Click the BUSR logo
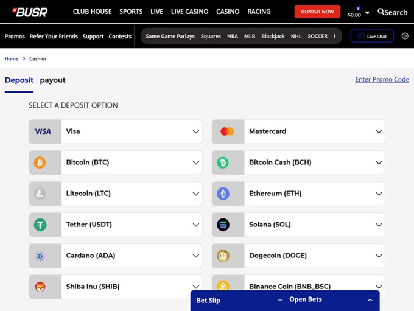The width and height of the screenshot is (414, 311). [30, 12]
